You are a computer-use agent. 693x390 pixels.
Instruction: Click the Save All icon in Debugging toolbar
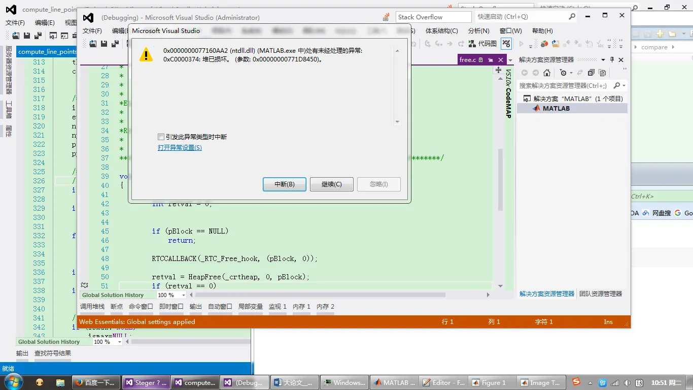coord(115,44)
